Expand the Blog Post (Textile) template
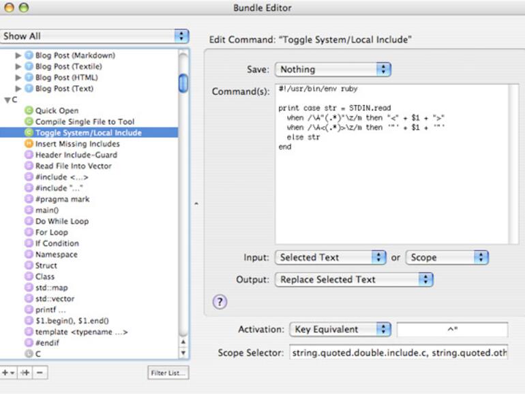This screenshot has width=525, height=394. pyautogui.click(x=18, y=67)
